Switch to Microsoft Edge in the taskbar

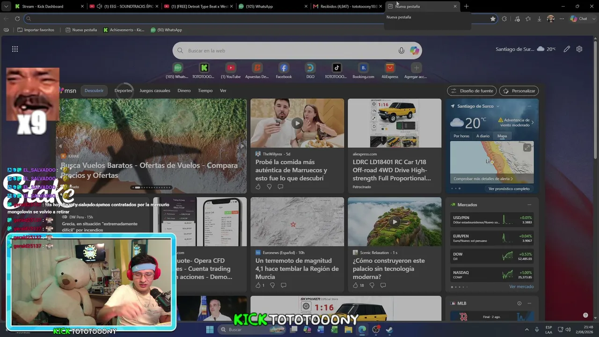(x=362, y=330)
